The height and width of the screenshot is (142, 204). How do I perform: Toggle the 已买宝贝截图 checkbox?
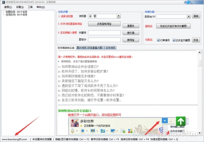pyautogui.click(x=174, y=40)
